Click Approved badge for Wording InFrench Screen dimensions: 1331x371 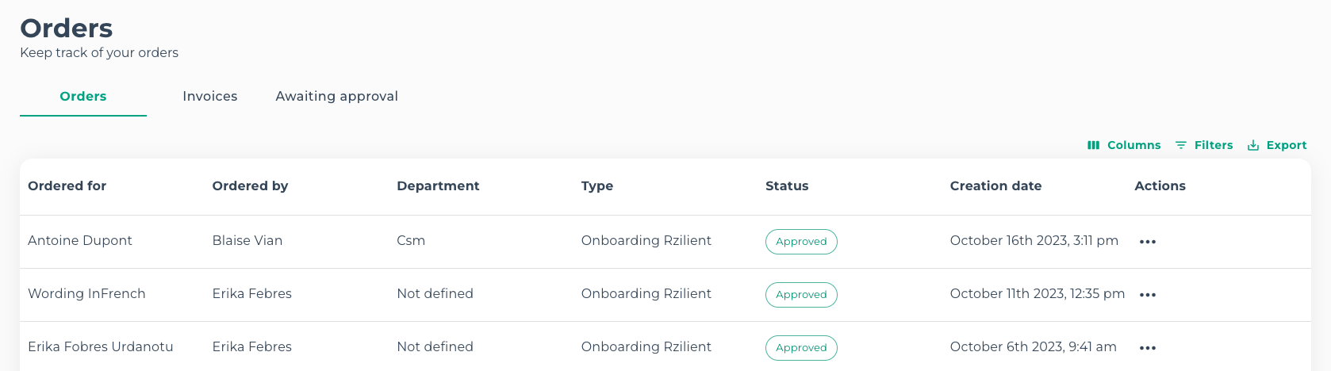801,295
